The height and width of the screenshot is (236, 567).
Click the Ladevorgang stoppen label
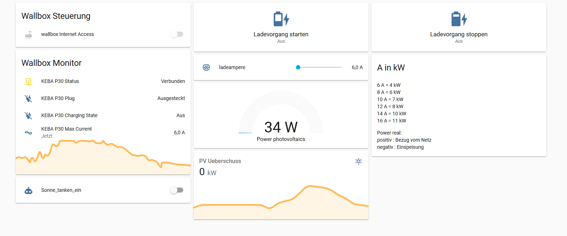coord(459,35)
